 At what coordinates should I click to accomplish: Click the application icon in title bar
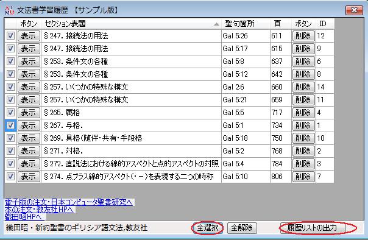(9, 10)
